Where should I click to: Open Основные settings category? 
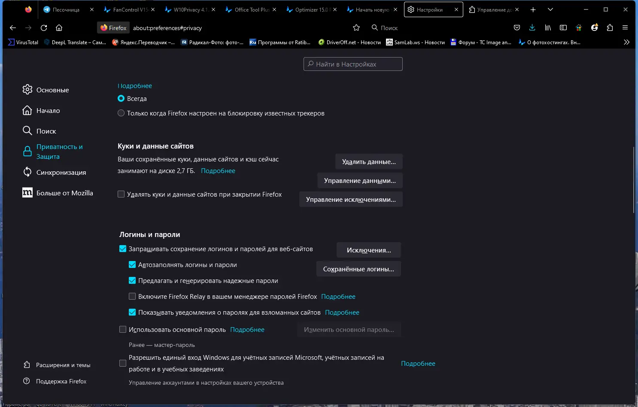point(46,90)
